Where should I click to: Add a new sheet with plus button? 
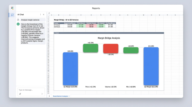49,96
